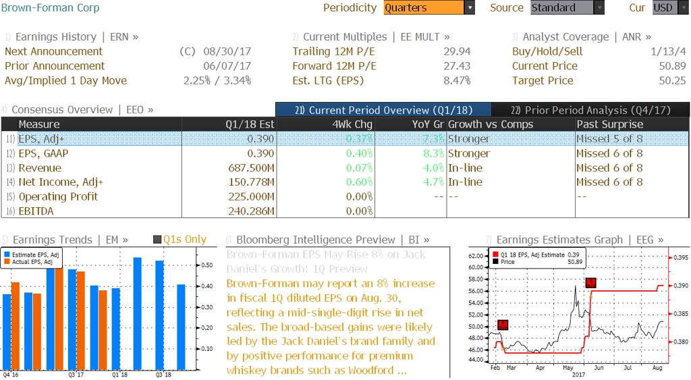Select the EPS, Adj+ measure row
Screen dimensions: 691x380
[345, 139]
